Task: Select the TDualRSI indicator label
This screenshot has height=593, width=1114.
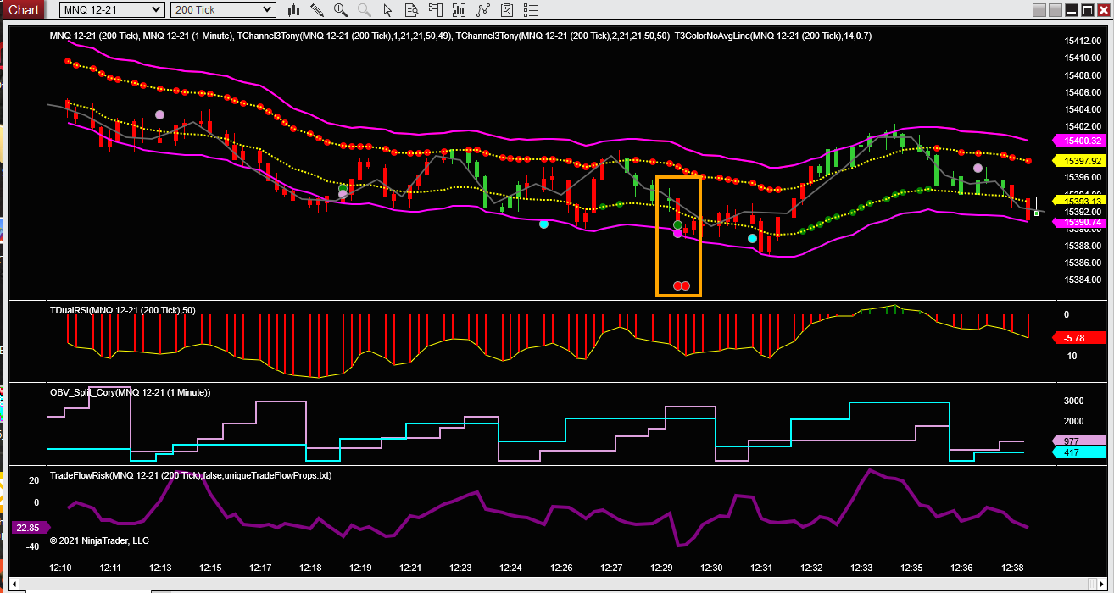Action: pos(123,310)
